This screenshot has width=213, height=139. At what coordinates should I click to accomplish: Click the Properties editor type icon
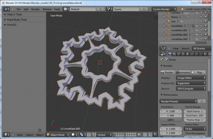(163, 54)
